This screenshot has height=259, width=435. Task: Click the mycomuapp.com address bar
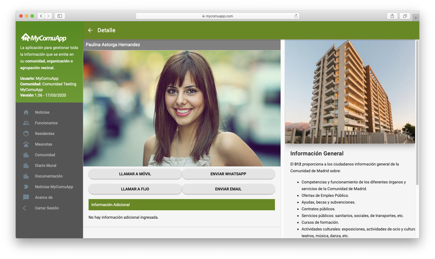(x=217, y=16)
